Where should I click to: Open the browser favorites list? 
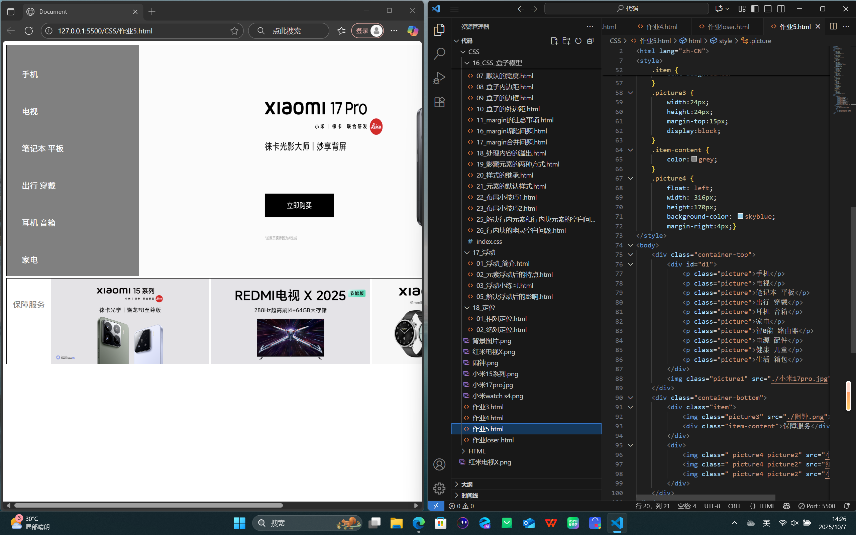point(341,31)
